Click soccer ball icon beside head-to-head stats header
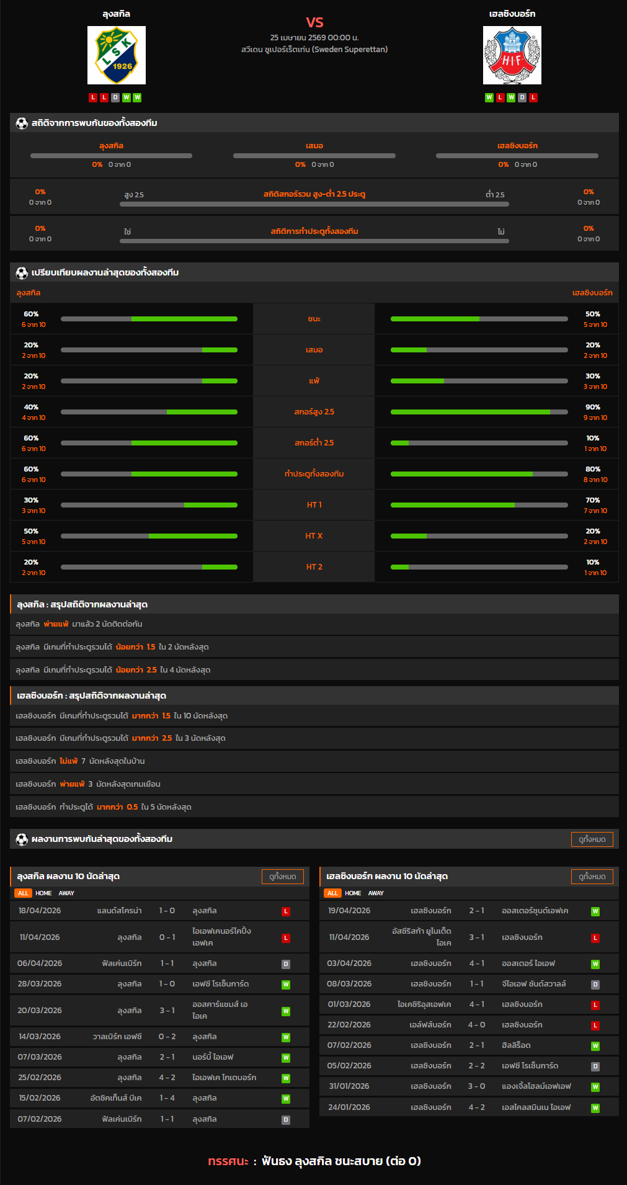The height and width of the screenshot is (1185, 627). pyautogui.click(x=22, y=123)
